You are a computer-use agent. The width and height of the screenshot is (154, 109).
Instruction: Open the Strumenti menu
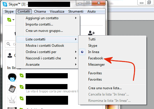[76, 11]
